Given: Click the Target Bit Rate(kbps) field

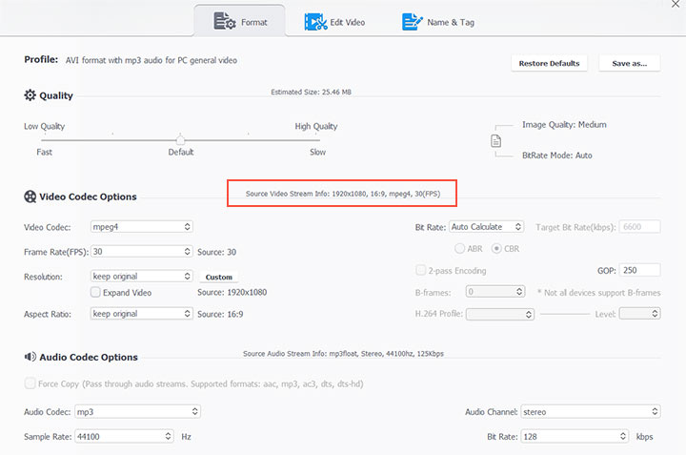Looking at the screenshot, I should [639, 226].
